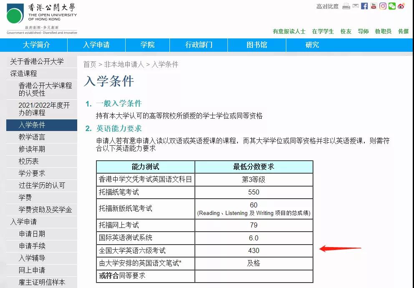Open 传媒 link

pos(403,31)
